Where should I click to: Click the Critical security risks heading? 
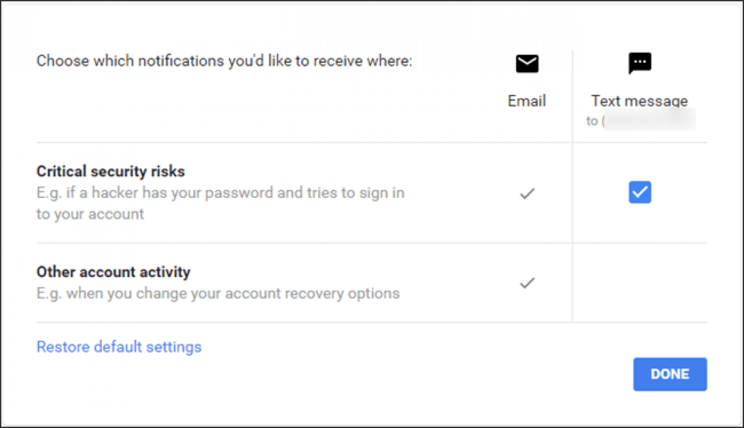coord(110,171)
